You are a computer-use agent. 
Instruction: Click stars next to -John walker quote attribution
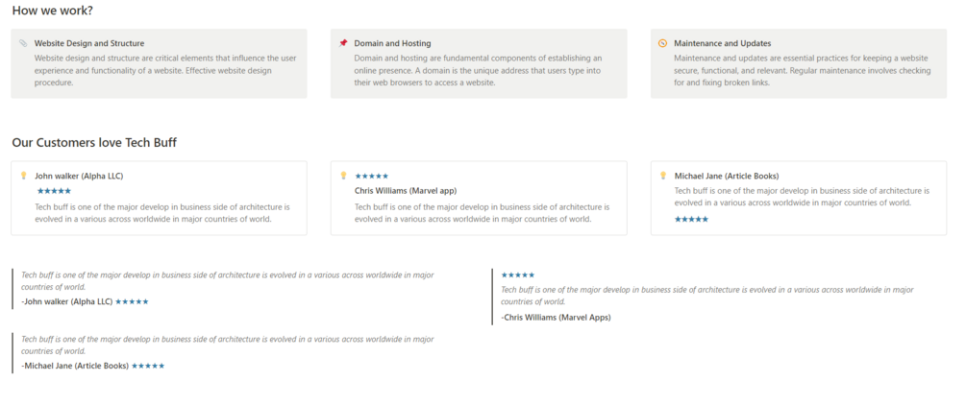pyautogui.click(x=132, y=301)
